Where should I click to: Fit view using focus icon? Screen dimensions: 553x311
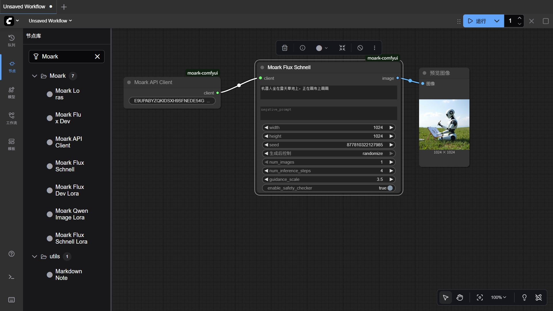tap(480, 297)
